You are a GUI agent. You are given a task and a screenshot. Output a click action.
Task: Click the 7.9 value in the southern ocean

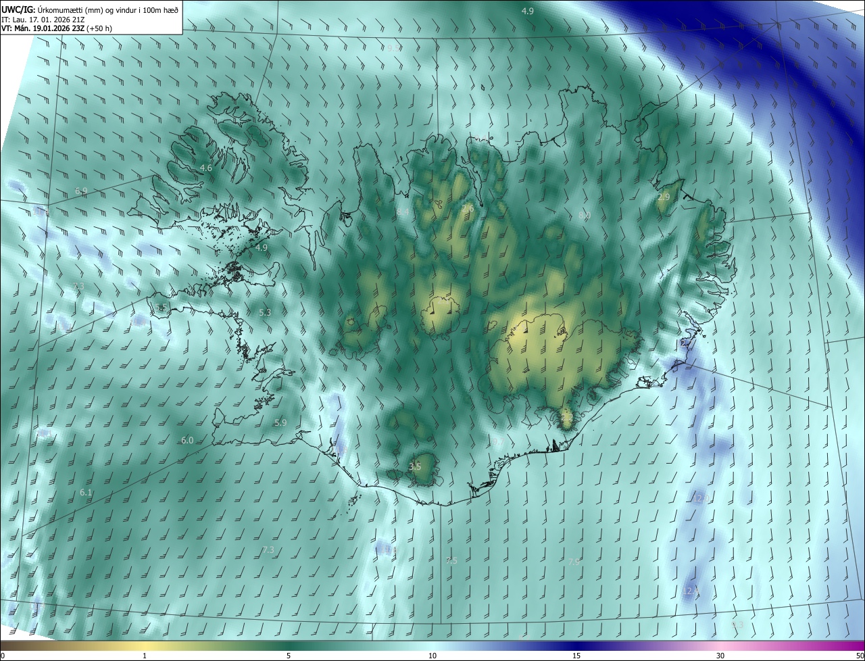point(574,562)
